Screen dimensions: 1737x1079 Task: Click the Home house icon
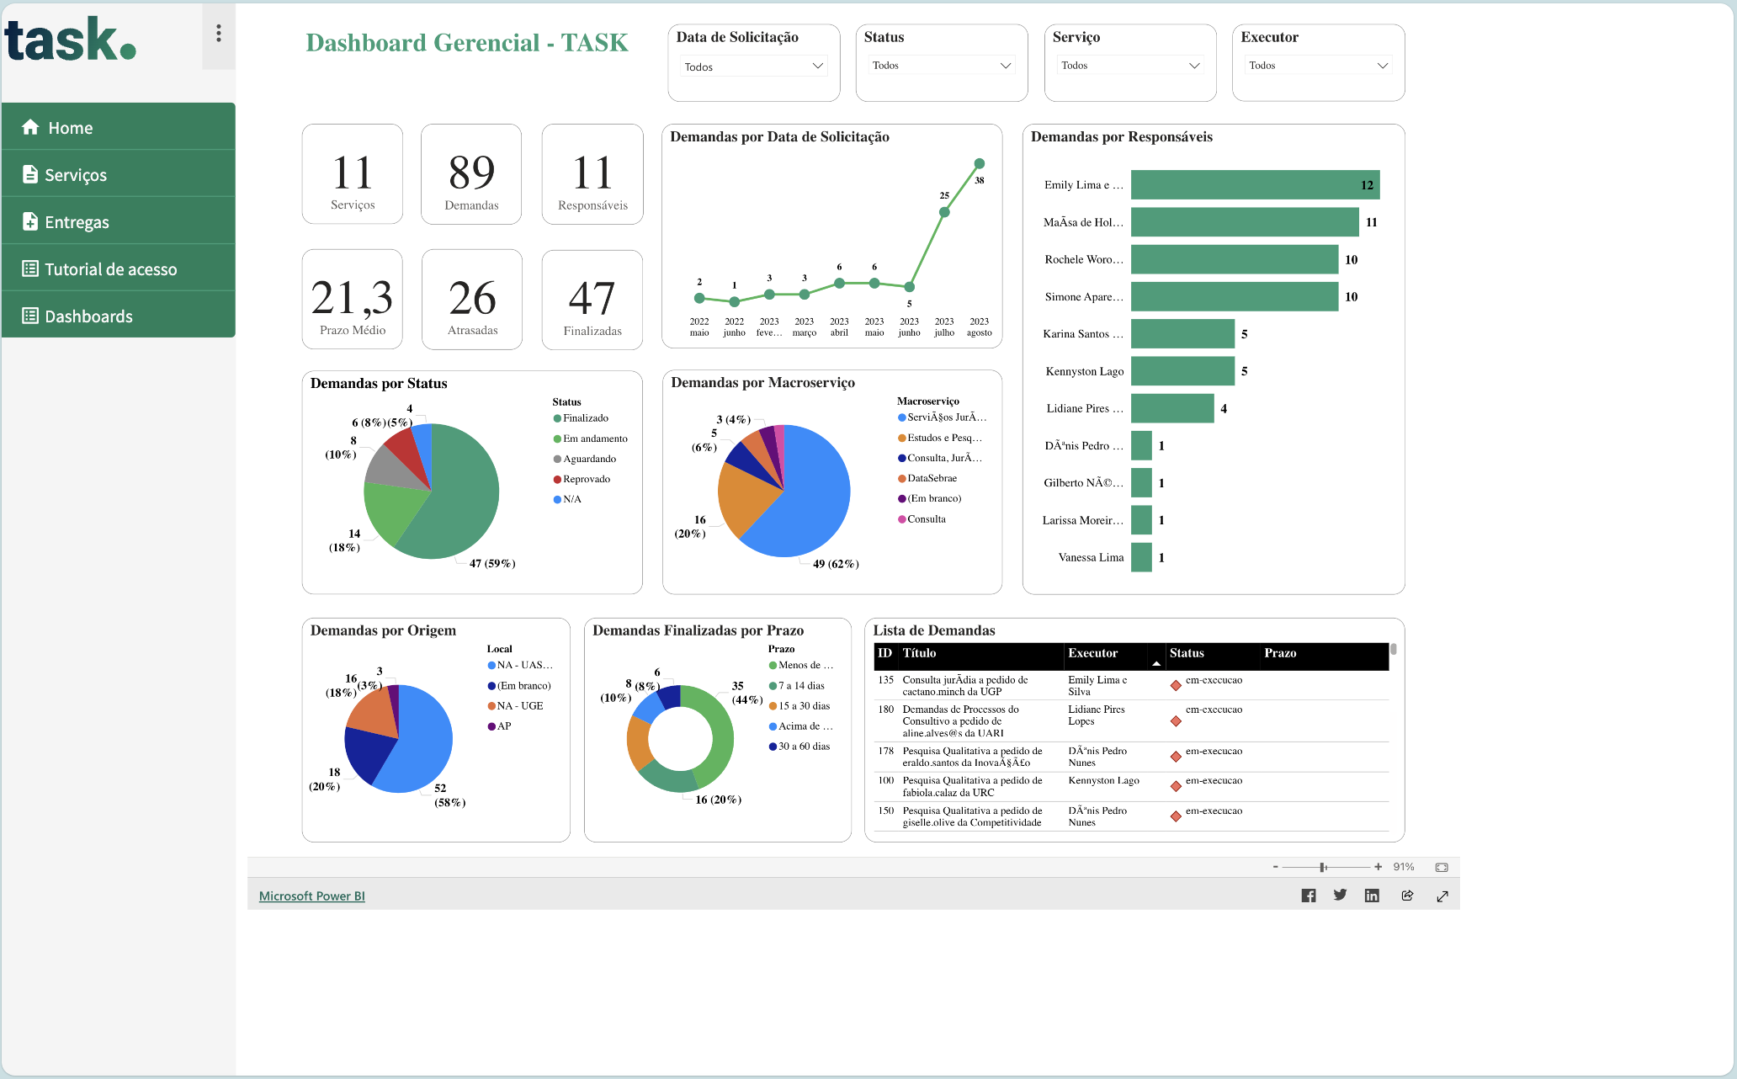[30, 127]
